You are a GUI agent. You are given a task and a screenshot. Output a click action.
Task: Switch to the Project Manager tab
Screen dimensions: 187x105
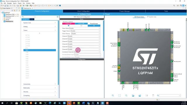tap(125, 11)
